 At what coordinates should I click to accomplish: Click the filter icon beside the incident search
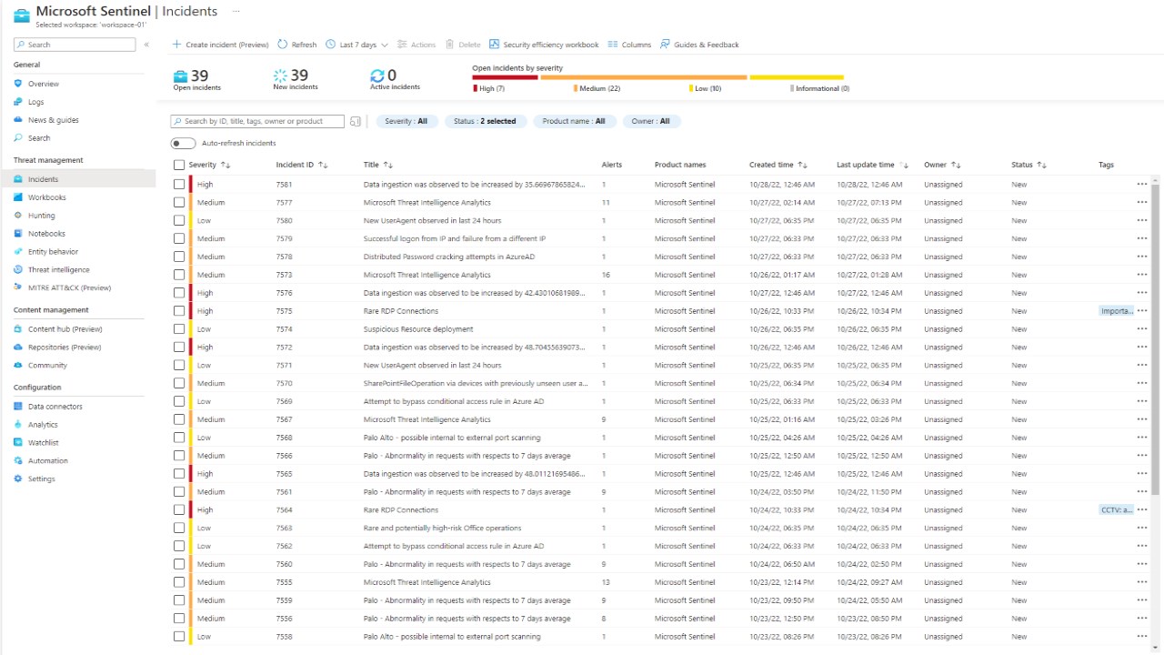coord(356,121)
